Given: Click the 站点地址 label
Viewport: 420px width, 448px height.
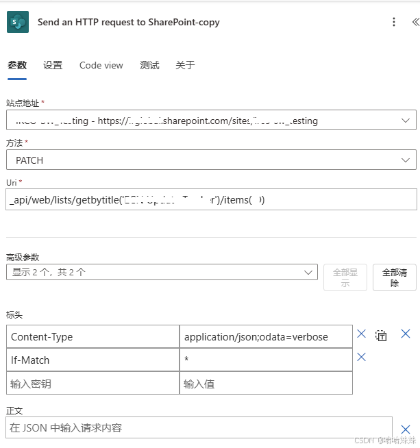Looking at the screenshot, I should click(x=23, y=103).
